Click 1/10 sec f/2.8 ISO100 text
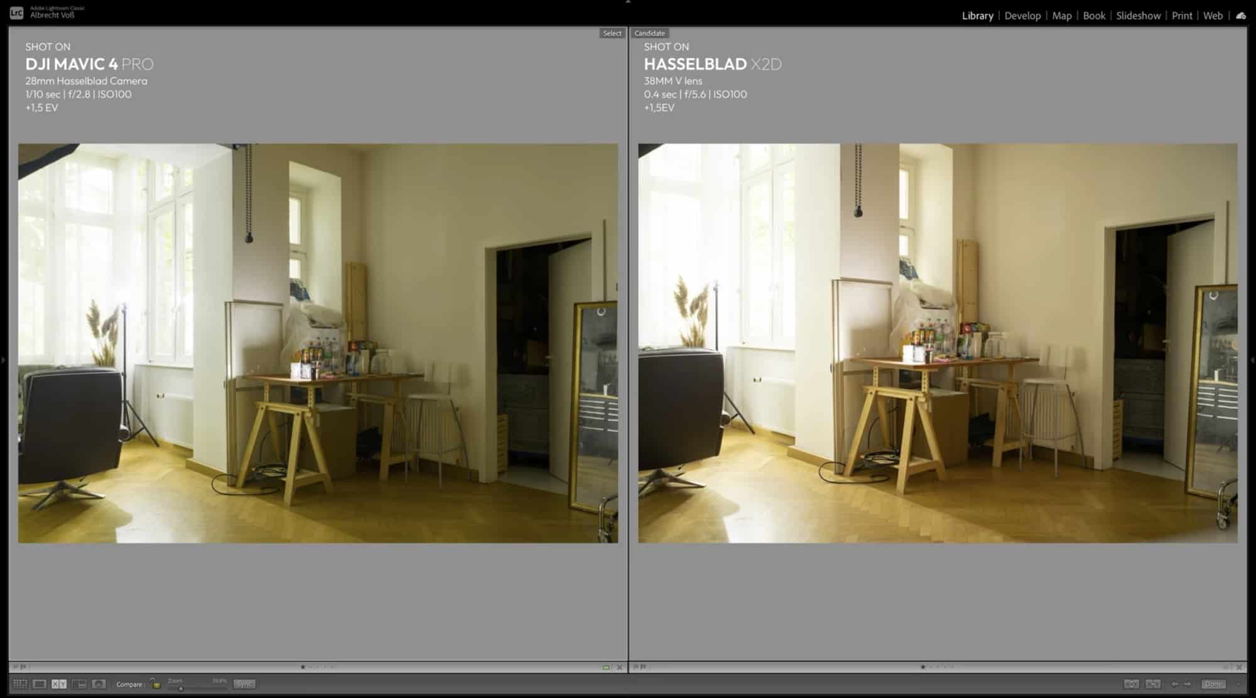The width and height of the screenshot is (1256, 698). pos(78,94)
